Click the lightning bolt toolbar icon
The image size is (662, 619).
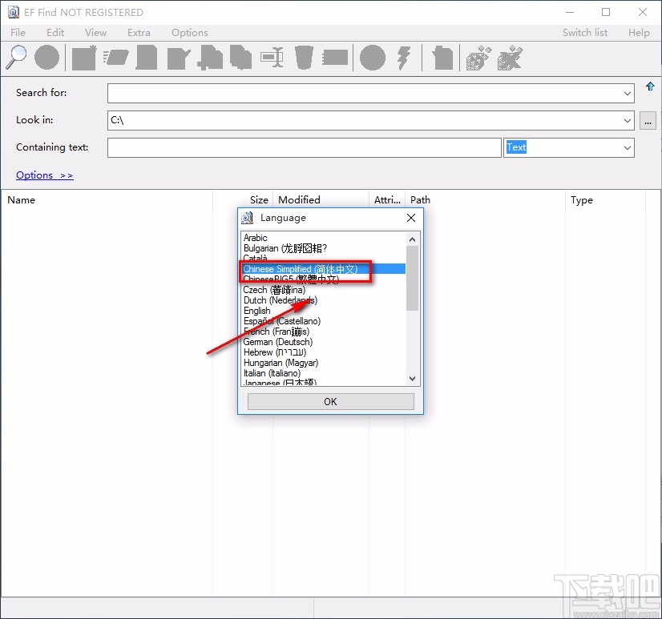(x=405, y=58)
